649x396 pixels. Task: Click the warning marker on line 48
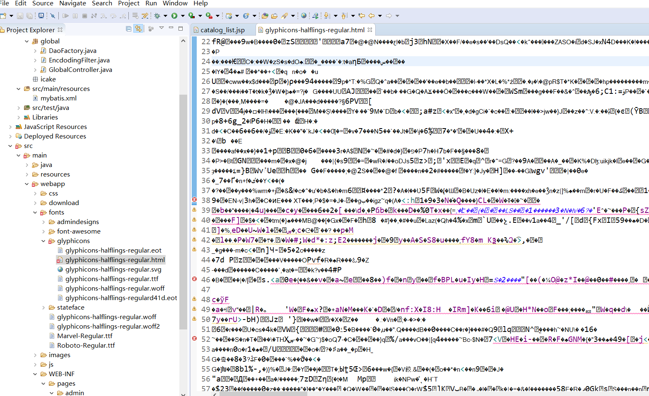pos(194,299)
